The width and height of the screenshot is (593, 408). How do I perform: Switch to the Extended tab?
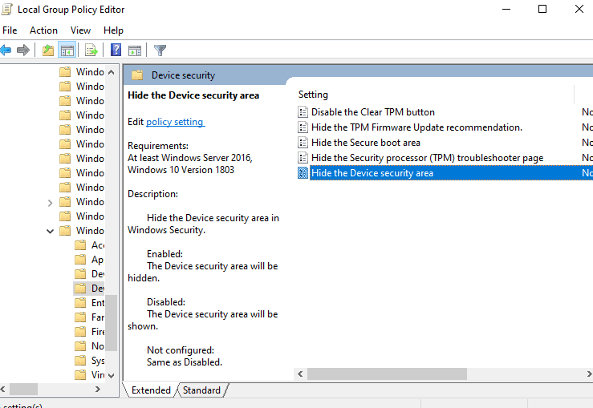[151, 390]
